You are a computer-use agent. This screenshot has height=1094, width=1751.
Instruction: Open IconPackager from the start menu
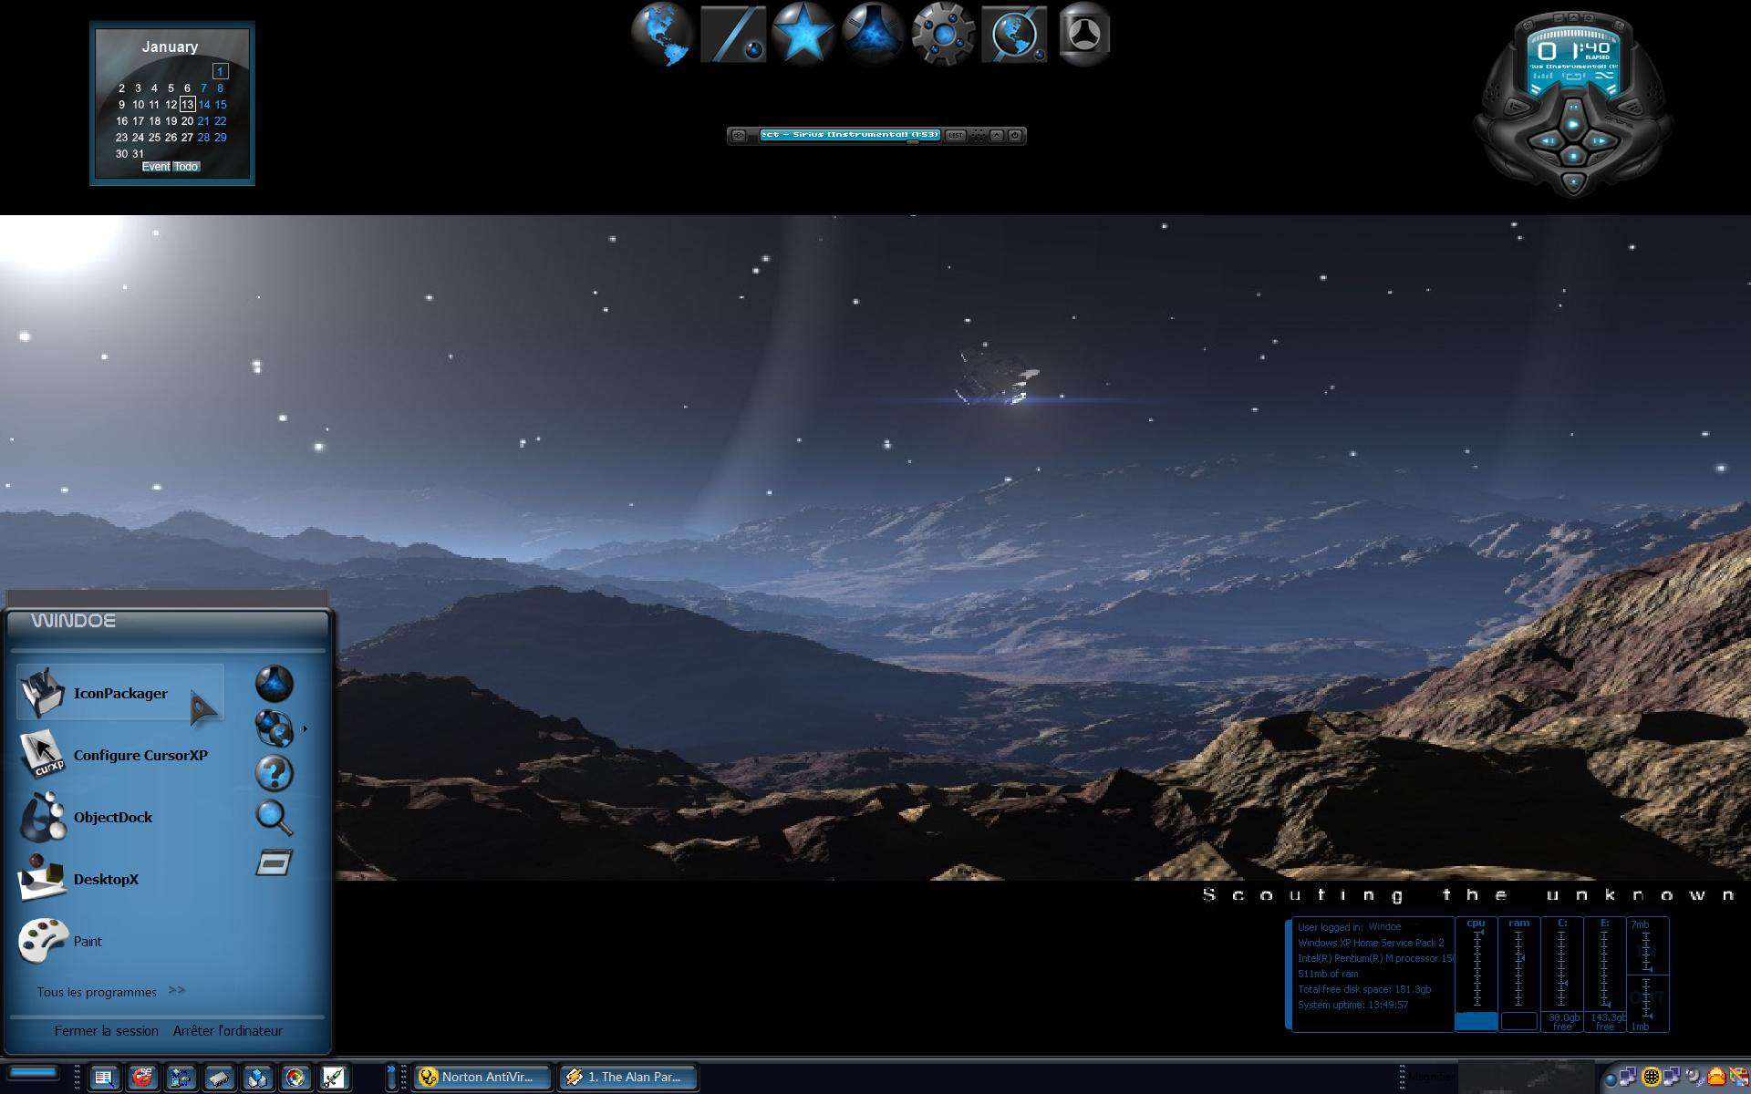tap(119, 693)
